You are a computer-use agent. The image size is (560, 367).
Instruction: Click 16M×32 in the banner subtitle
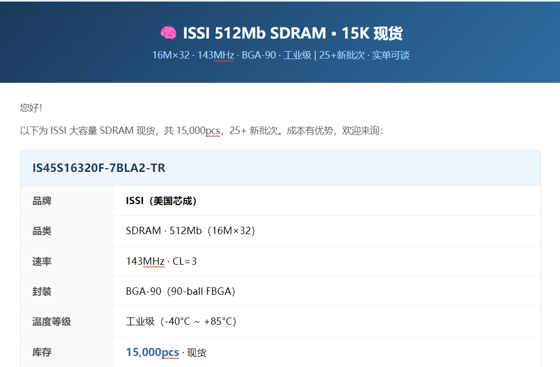coord(170,55)
